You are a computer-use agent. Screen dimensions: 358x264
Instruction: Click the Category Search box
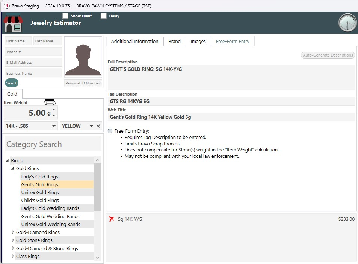pos(53,144)
